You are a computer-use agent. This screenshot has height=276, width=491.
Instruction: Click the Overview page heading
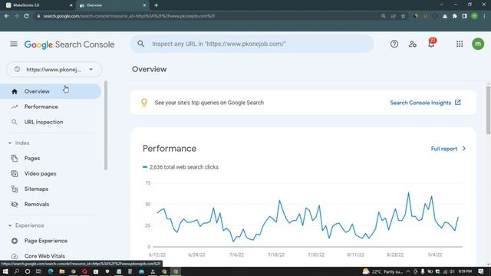pyautogui.click(x=149, y=69)
